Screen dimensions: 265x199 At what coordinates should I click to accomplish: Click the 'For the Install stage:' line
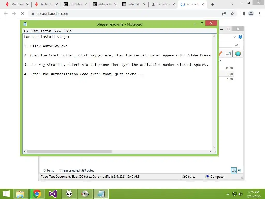pyautogui.click(x=47, y=37)
